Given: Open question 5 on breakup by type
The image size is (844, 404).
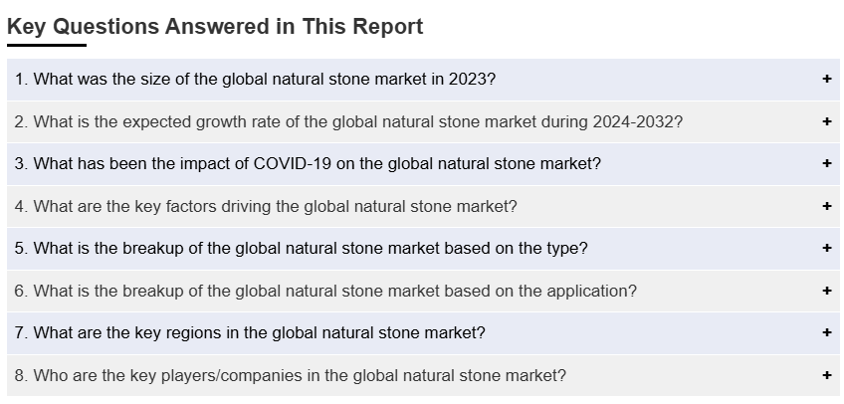Looking at the screenshot, I should click(x=301, y=249).
